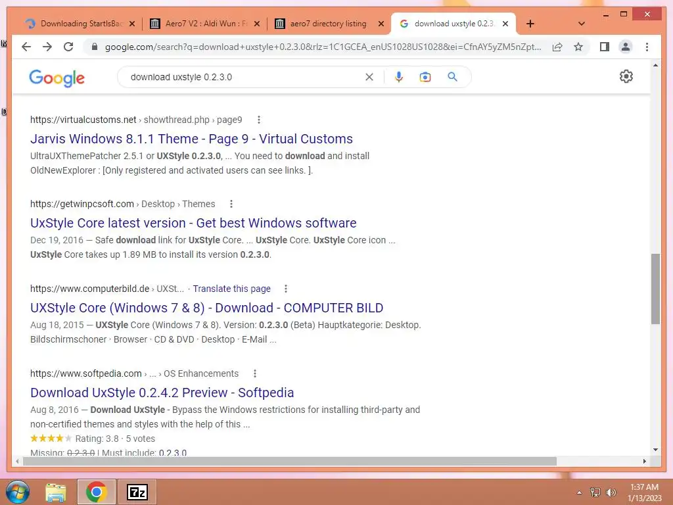This screenshot has height=505, width=673.
Task: Open UxStyle Core latest version result
Action: tap(193, 223)
